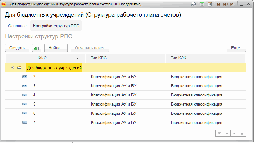The width and height of the screenshot is (254, 143).
Task: Click the Найти... button
Action: [56, 48]
